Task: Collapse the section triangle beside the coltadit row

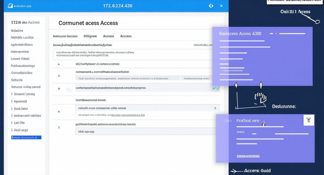Action: click(x=59, y=111)
